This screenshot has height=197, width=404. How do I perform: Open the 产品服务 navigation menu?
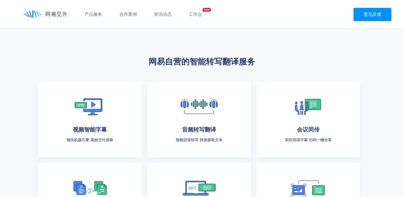93,14
